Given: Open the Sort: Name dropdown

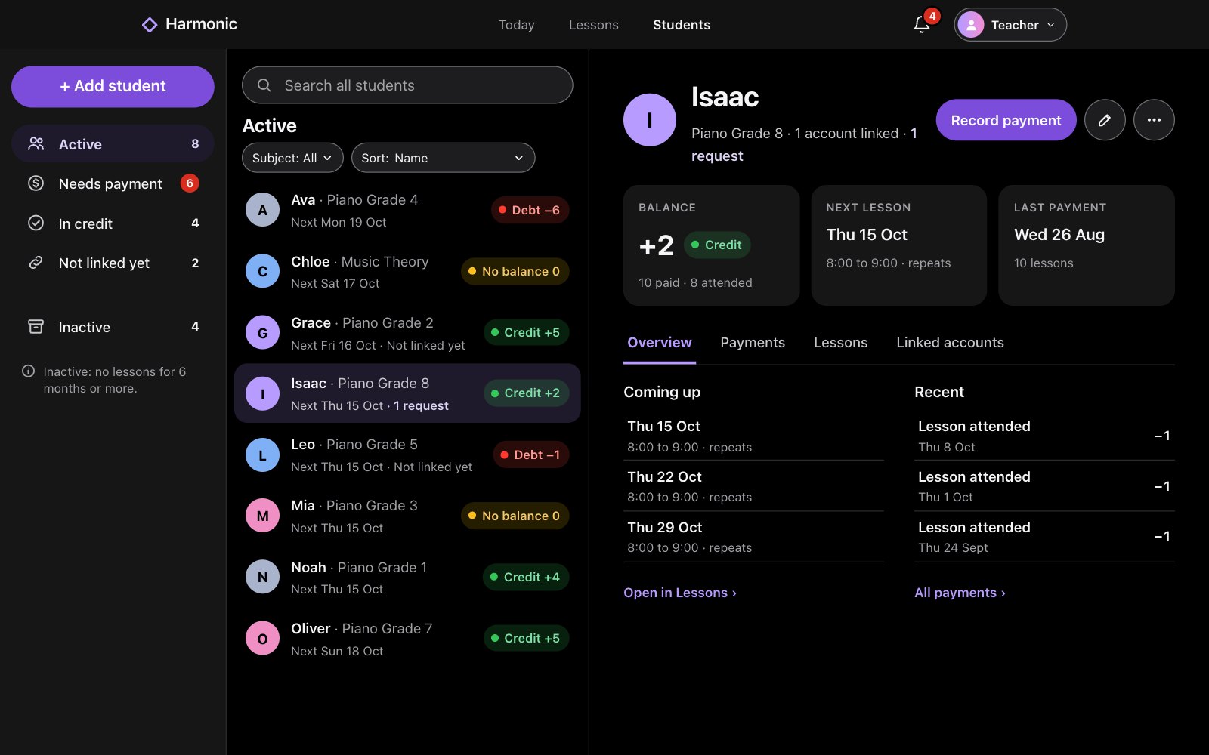Looking at the screenshot, I should 444,158.
